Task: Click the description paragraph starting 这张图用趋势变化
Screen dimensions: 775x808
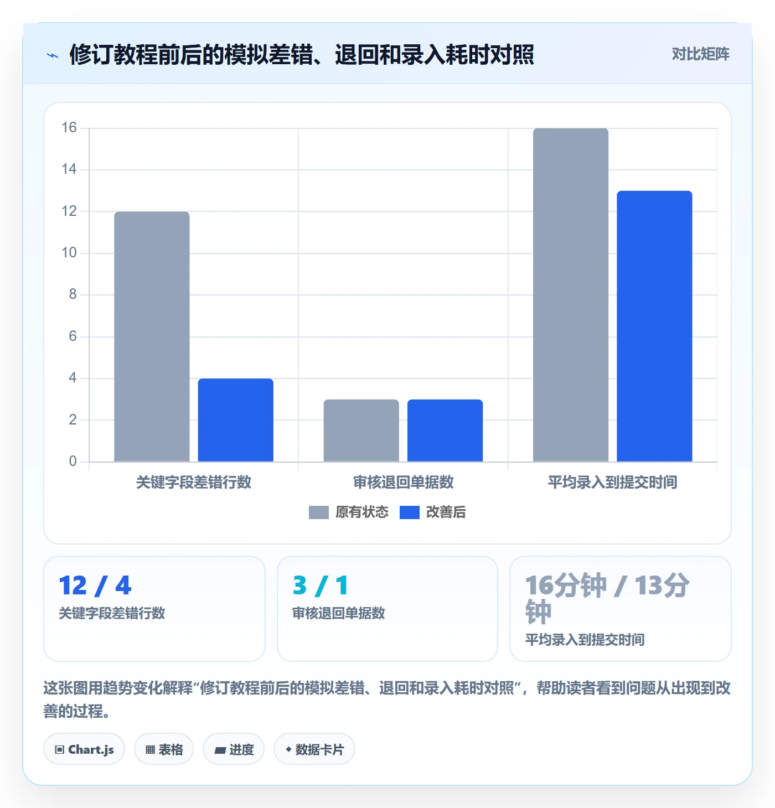Action: coord(387,700)
